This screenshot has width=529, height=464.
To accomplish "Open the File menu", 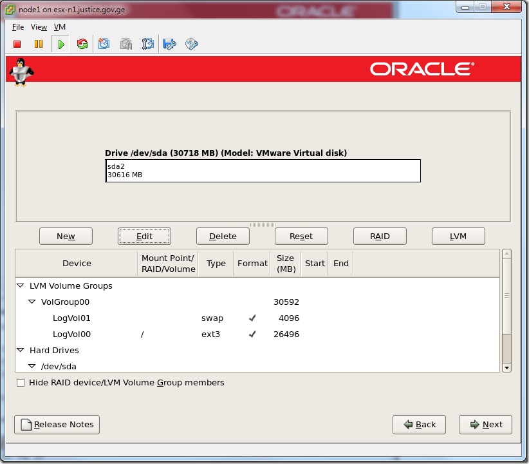I will point(17,27).
